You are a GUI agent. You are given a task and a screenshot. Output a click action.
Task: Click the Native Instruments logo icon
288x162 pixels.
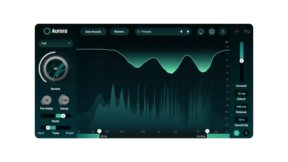247,32
